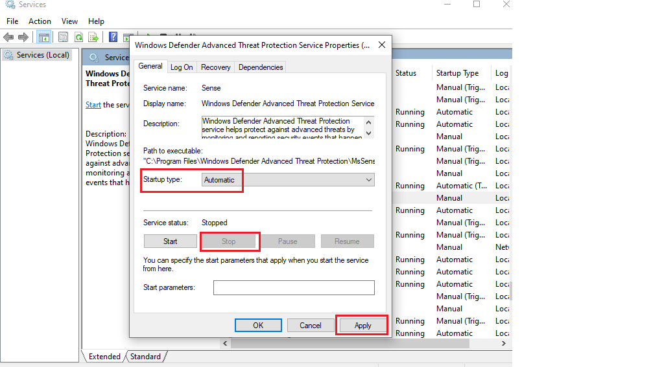Click the Path to executable text field
The height and width of the screenshot is (367, 651).
259,161
